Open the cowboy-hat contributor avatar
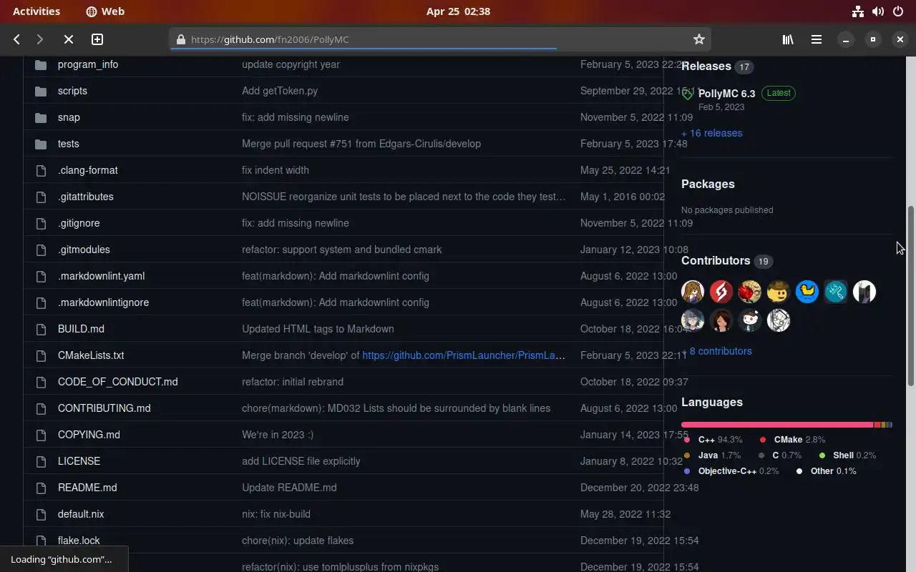This screenshot has width=916, height=572. (779, 292)
